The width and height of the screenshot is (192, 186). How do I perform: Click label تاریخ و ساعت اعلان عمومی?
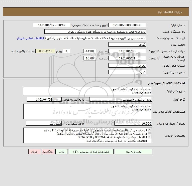point(90,25)
